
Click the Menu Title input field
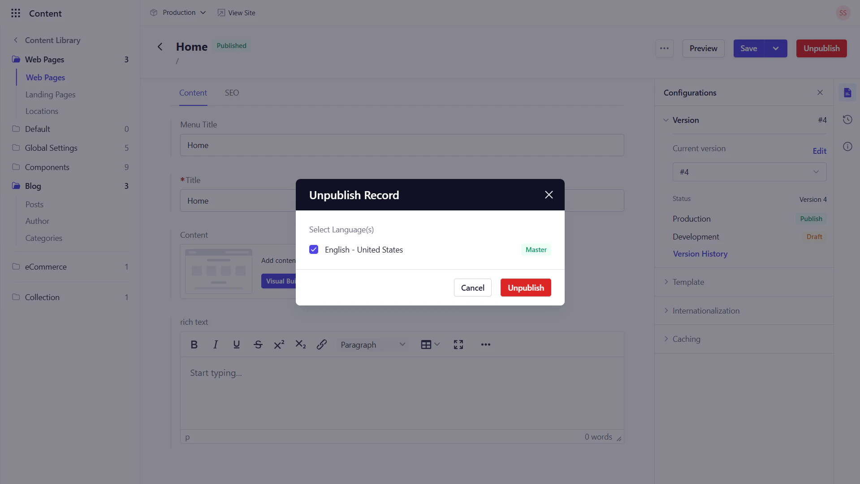(402, 145)
